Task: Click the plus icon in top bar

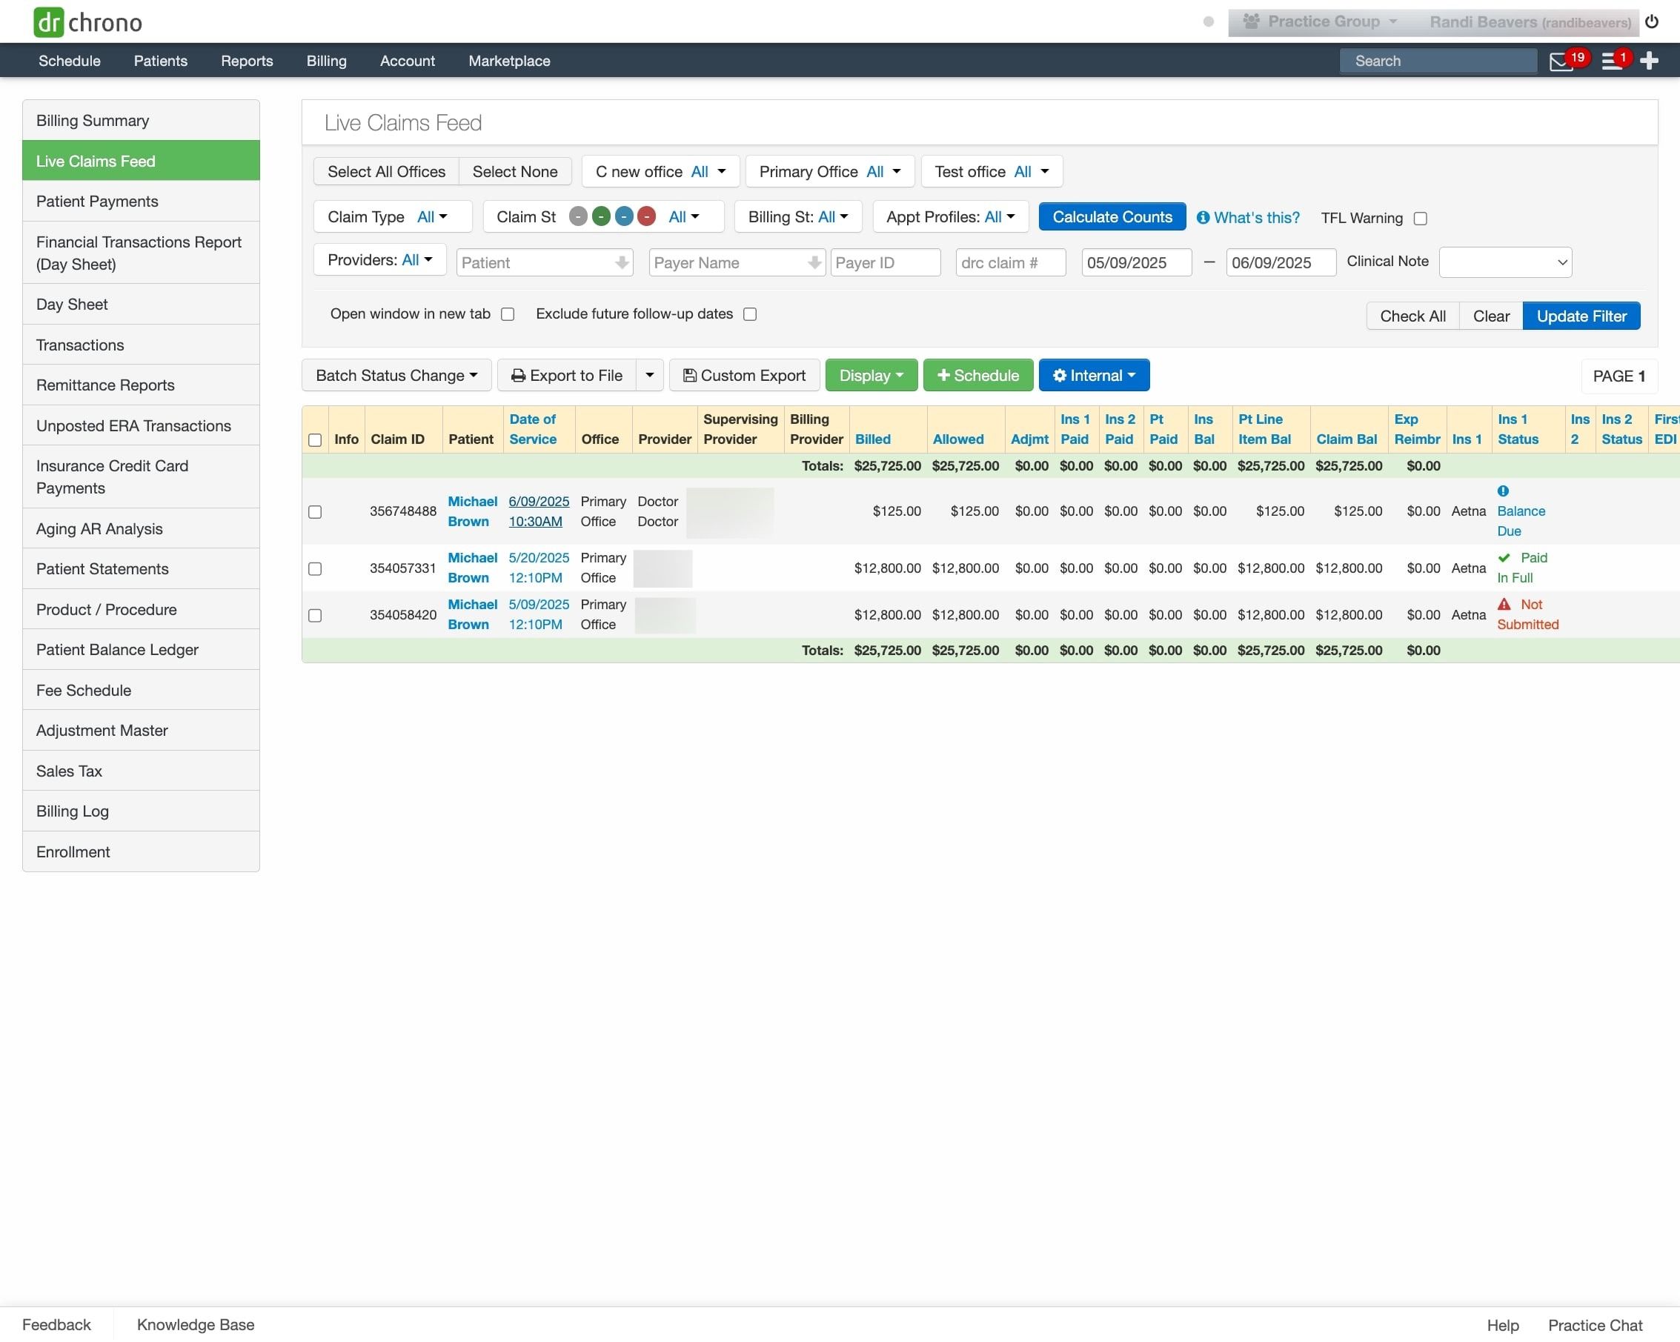Action: tap(1649, 61)
